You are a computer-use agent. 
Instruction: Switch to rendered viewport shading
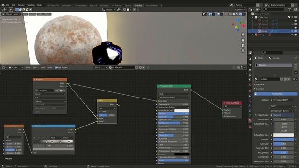(x=241, y=14)
